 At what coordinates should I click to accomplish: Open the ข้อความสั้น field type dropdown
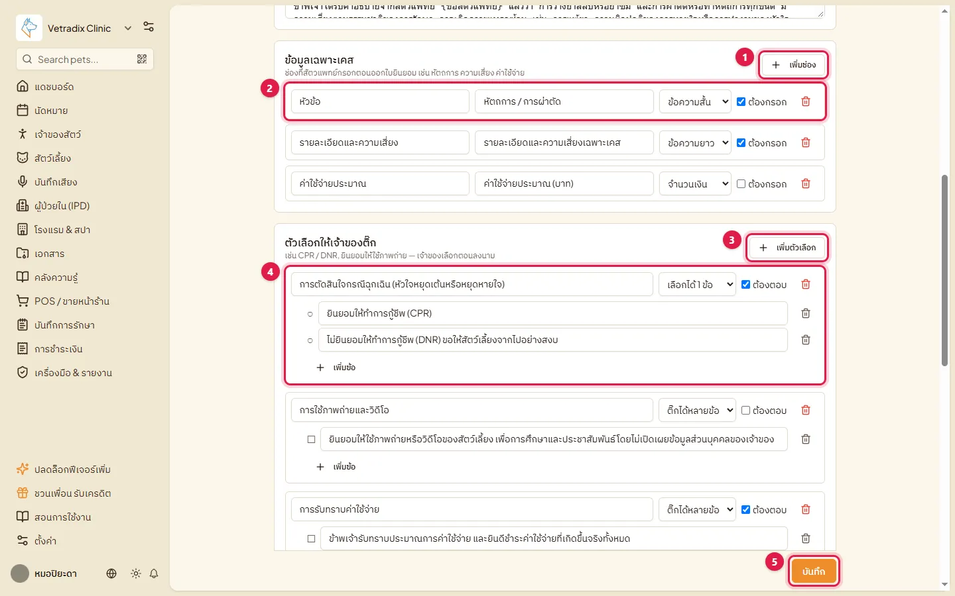tap(695, 101)
